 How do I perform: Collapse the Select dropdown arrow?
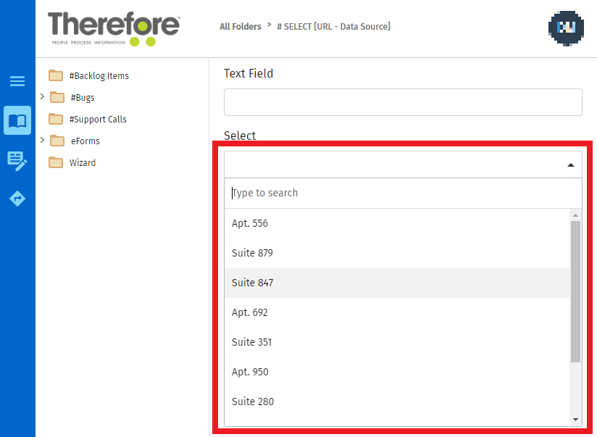(570, 165)
